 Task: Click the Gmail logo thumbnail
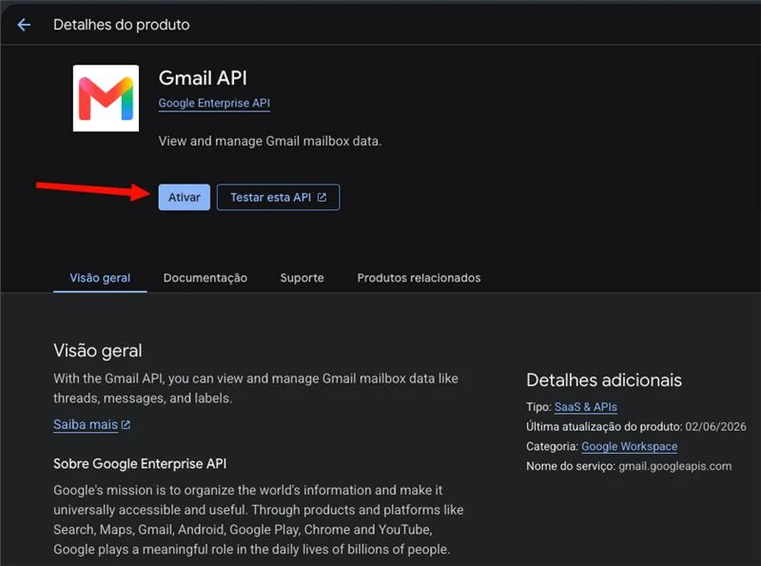point(106,98)
